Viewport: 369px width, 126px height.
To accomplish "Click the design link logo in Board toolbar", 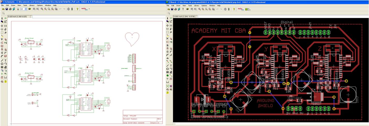I will 241,9.
